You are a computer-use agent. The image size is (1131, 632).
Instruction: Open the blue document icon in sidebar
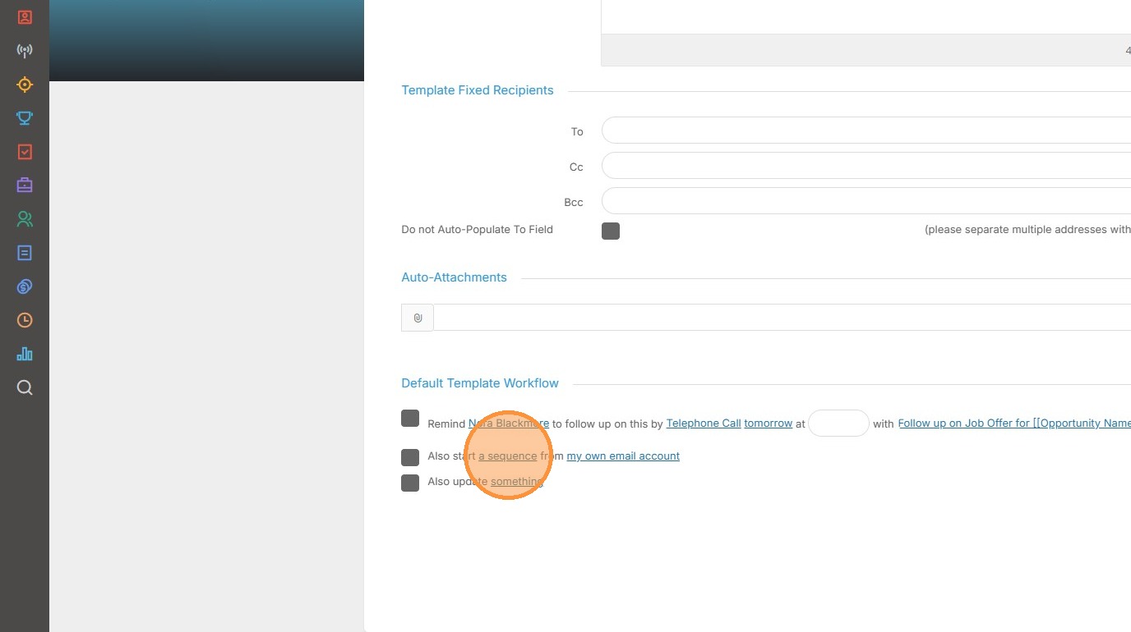pyautogui.click(x=25, y=253)
